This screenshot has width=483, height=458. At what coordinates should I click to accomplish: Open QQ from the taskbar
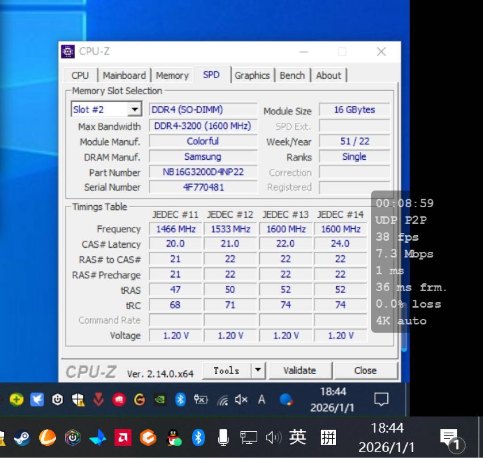[x=174, y=437]
